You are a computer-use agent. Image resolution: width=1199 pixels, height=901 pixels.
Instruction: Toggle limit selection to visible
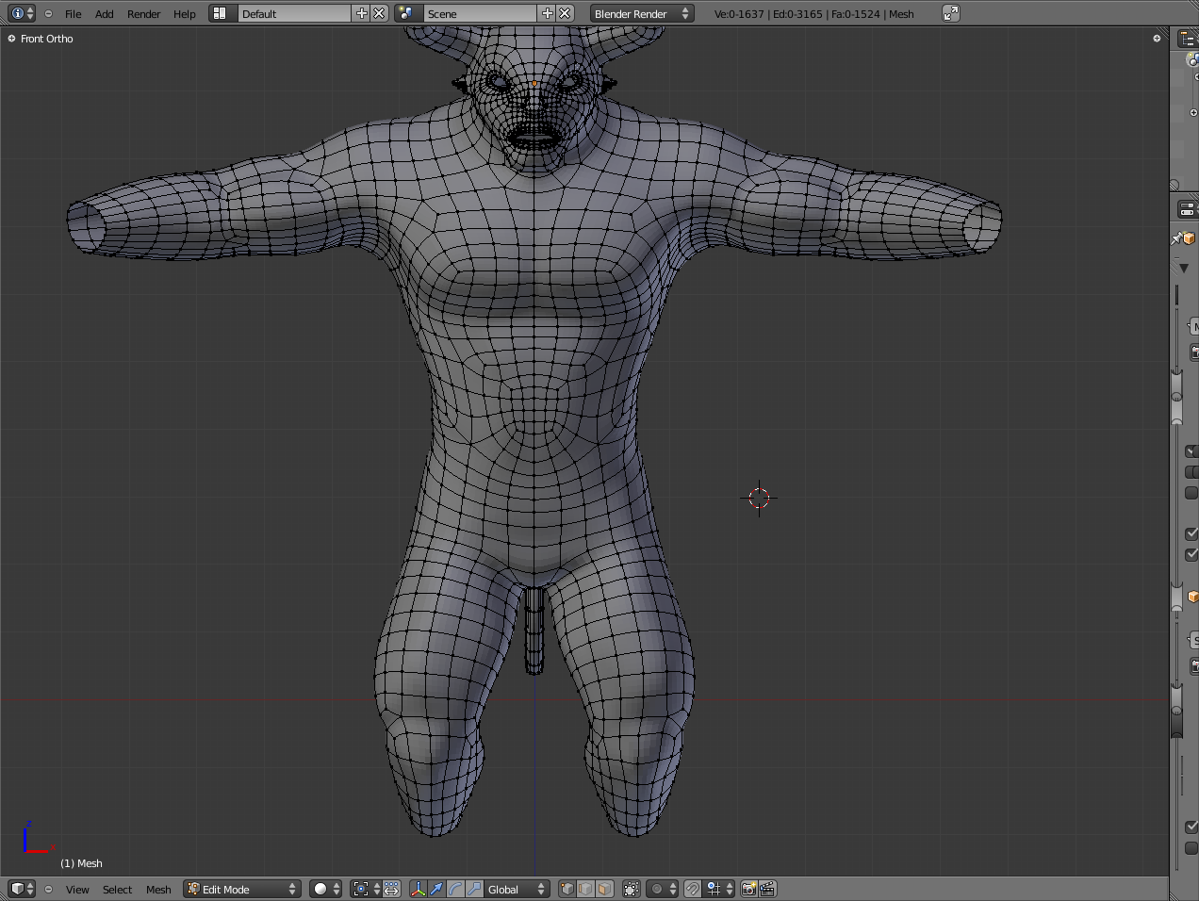pos(632,889)
